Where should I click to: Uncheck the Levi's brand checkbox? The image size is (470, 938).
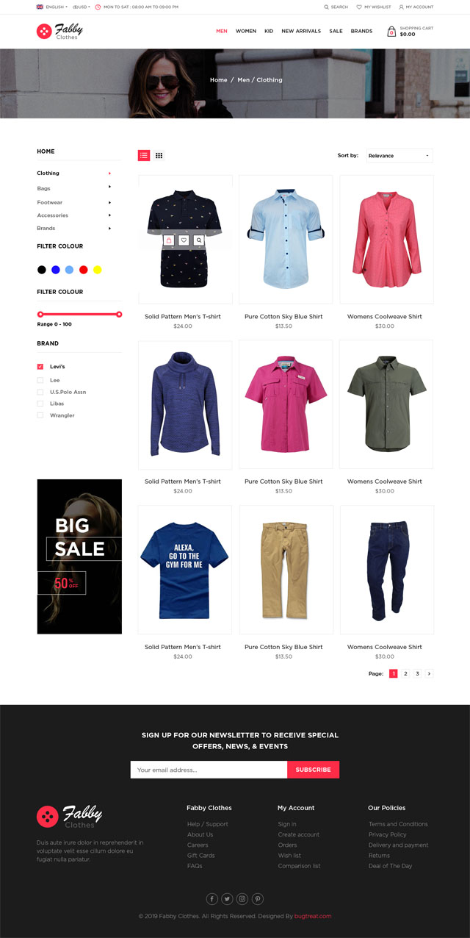click(40, 366)
